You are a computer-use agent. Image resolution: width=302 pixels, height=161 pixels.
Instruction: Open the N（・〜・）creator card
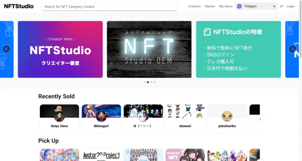pyautogui.click(x=143, y=118)
